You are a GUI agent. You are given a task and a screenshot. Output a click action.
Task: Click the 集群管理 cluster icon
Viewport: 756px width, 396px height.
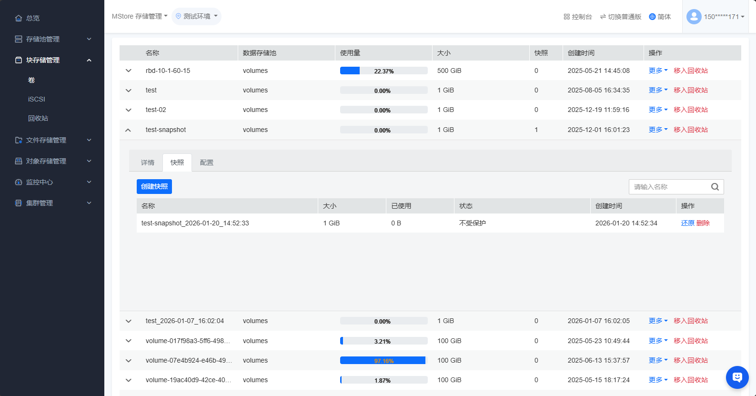click(19, 203)
